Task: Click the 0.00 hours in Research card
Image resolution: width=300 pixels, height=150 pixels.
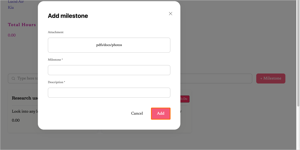Action: 16,120
